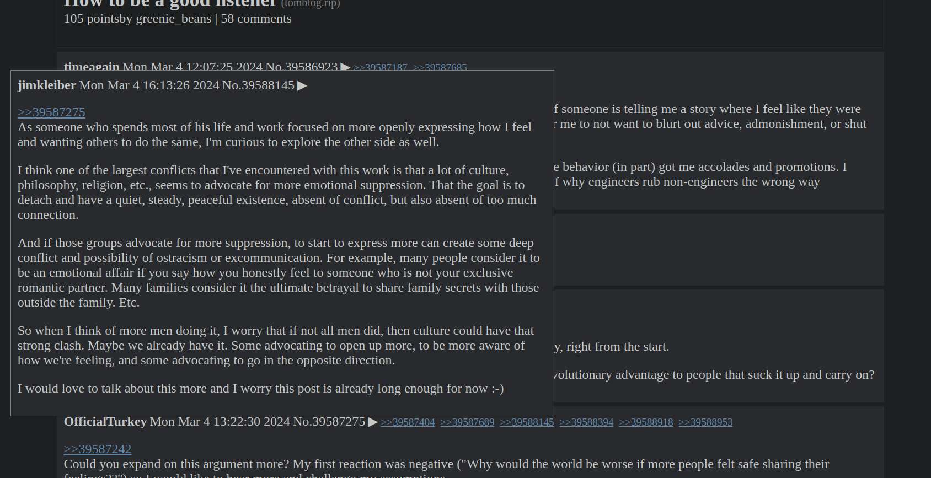Open reply link >>39587685
The image size is (931, 478).
tap(440, 67)
